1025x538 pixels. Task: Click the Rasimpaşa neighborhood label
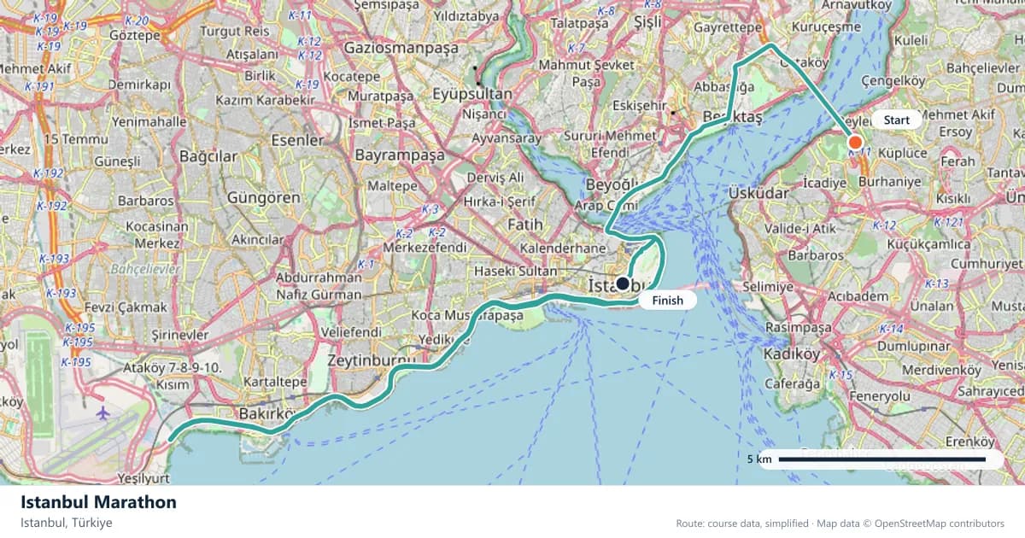(798, 327)
